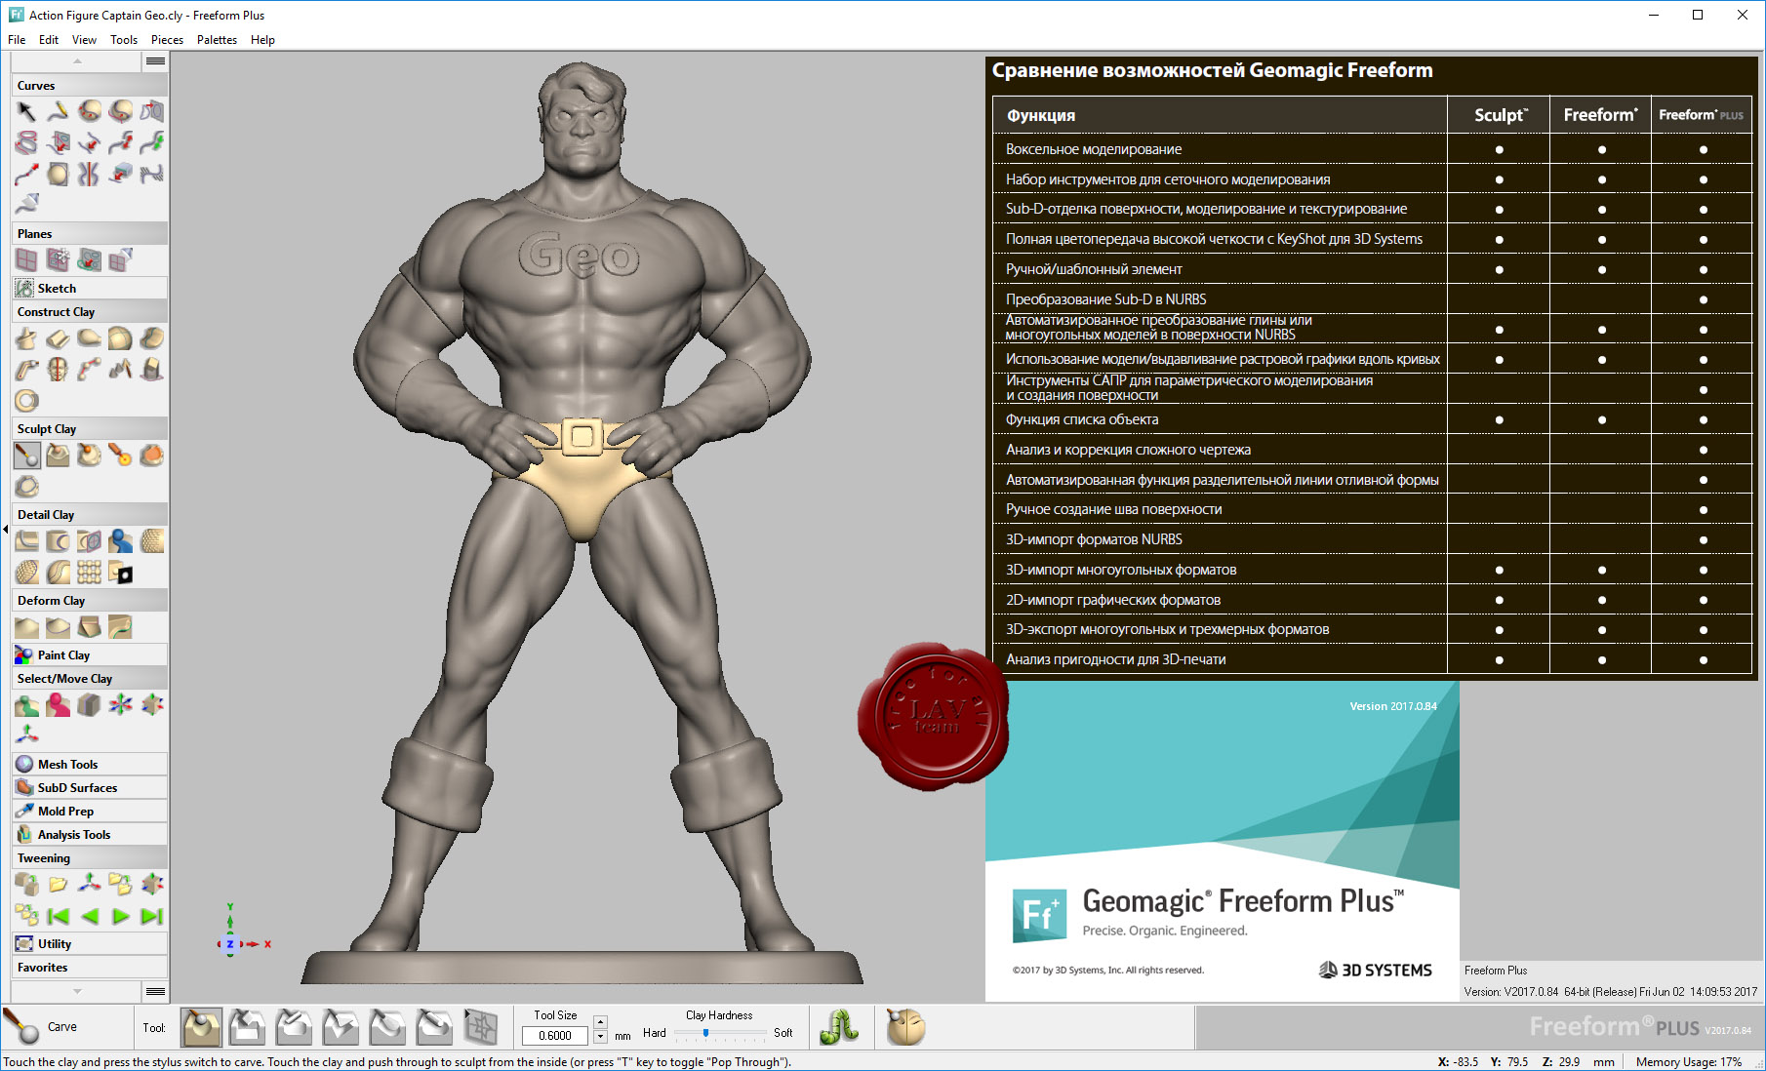Select the grid array tool in Detail Clay
The width and height of the screenshot is (1766, 1071).
coord(89,573)
